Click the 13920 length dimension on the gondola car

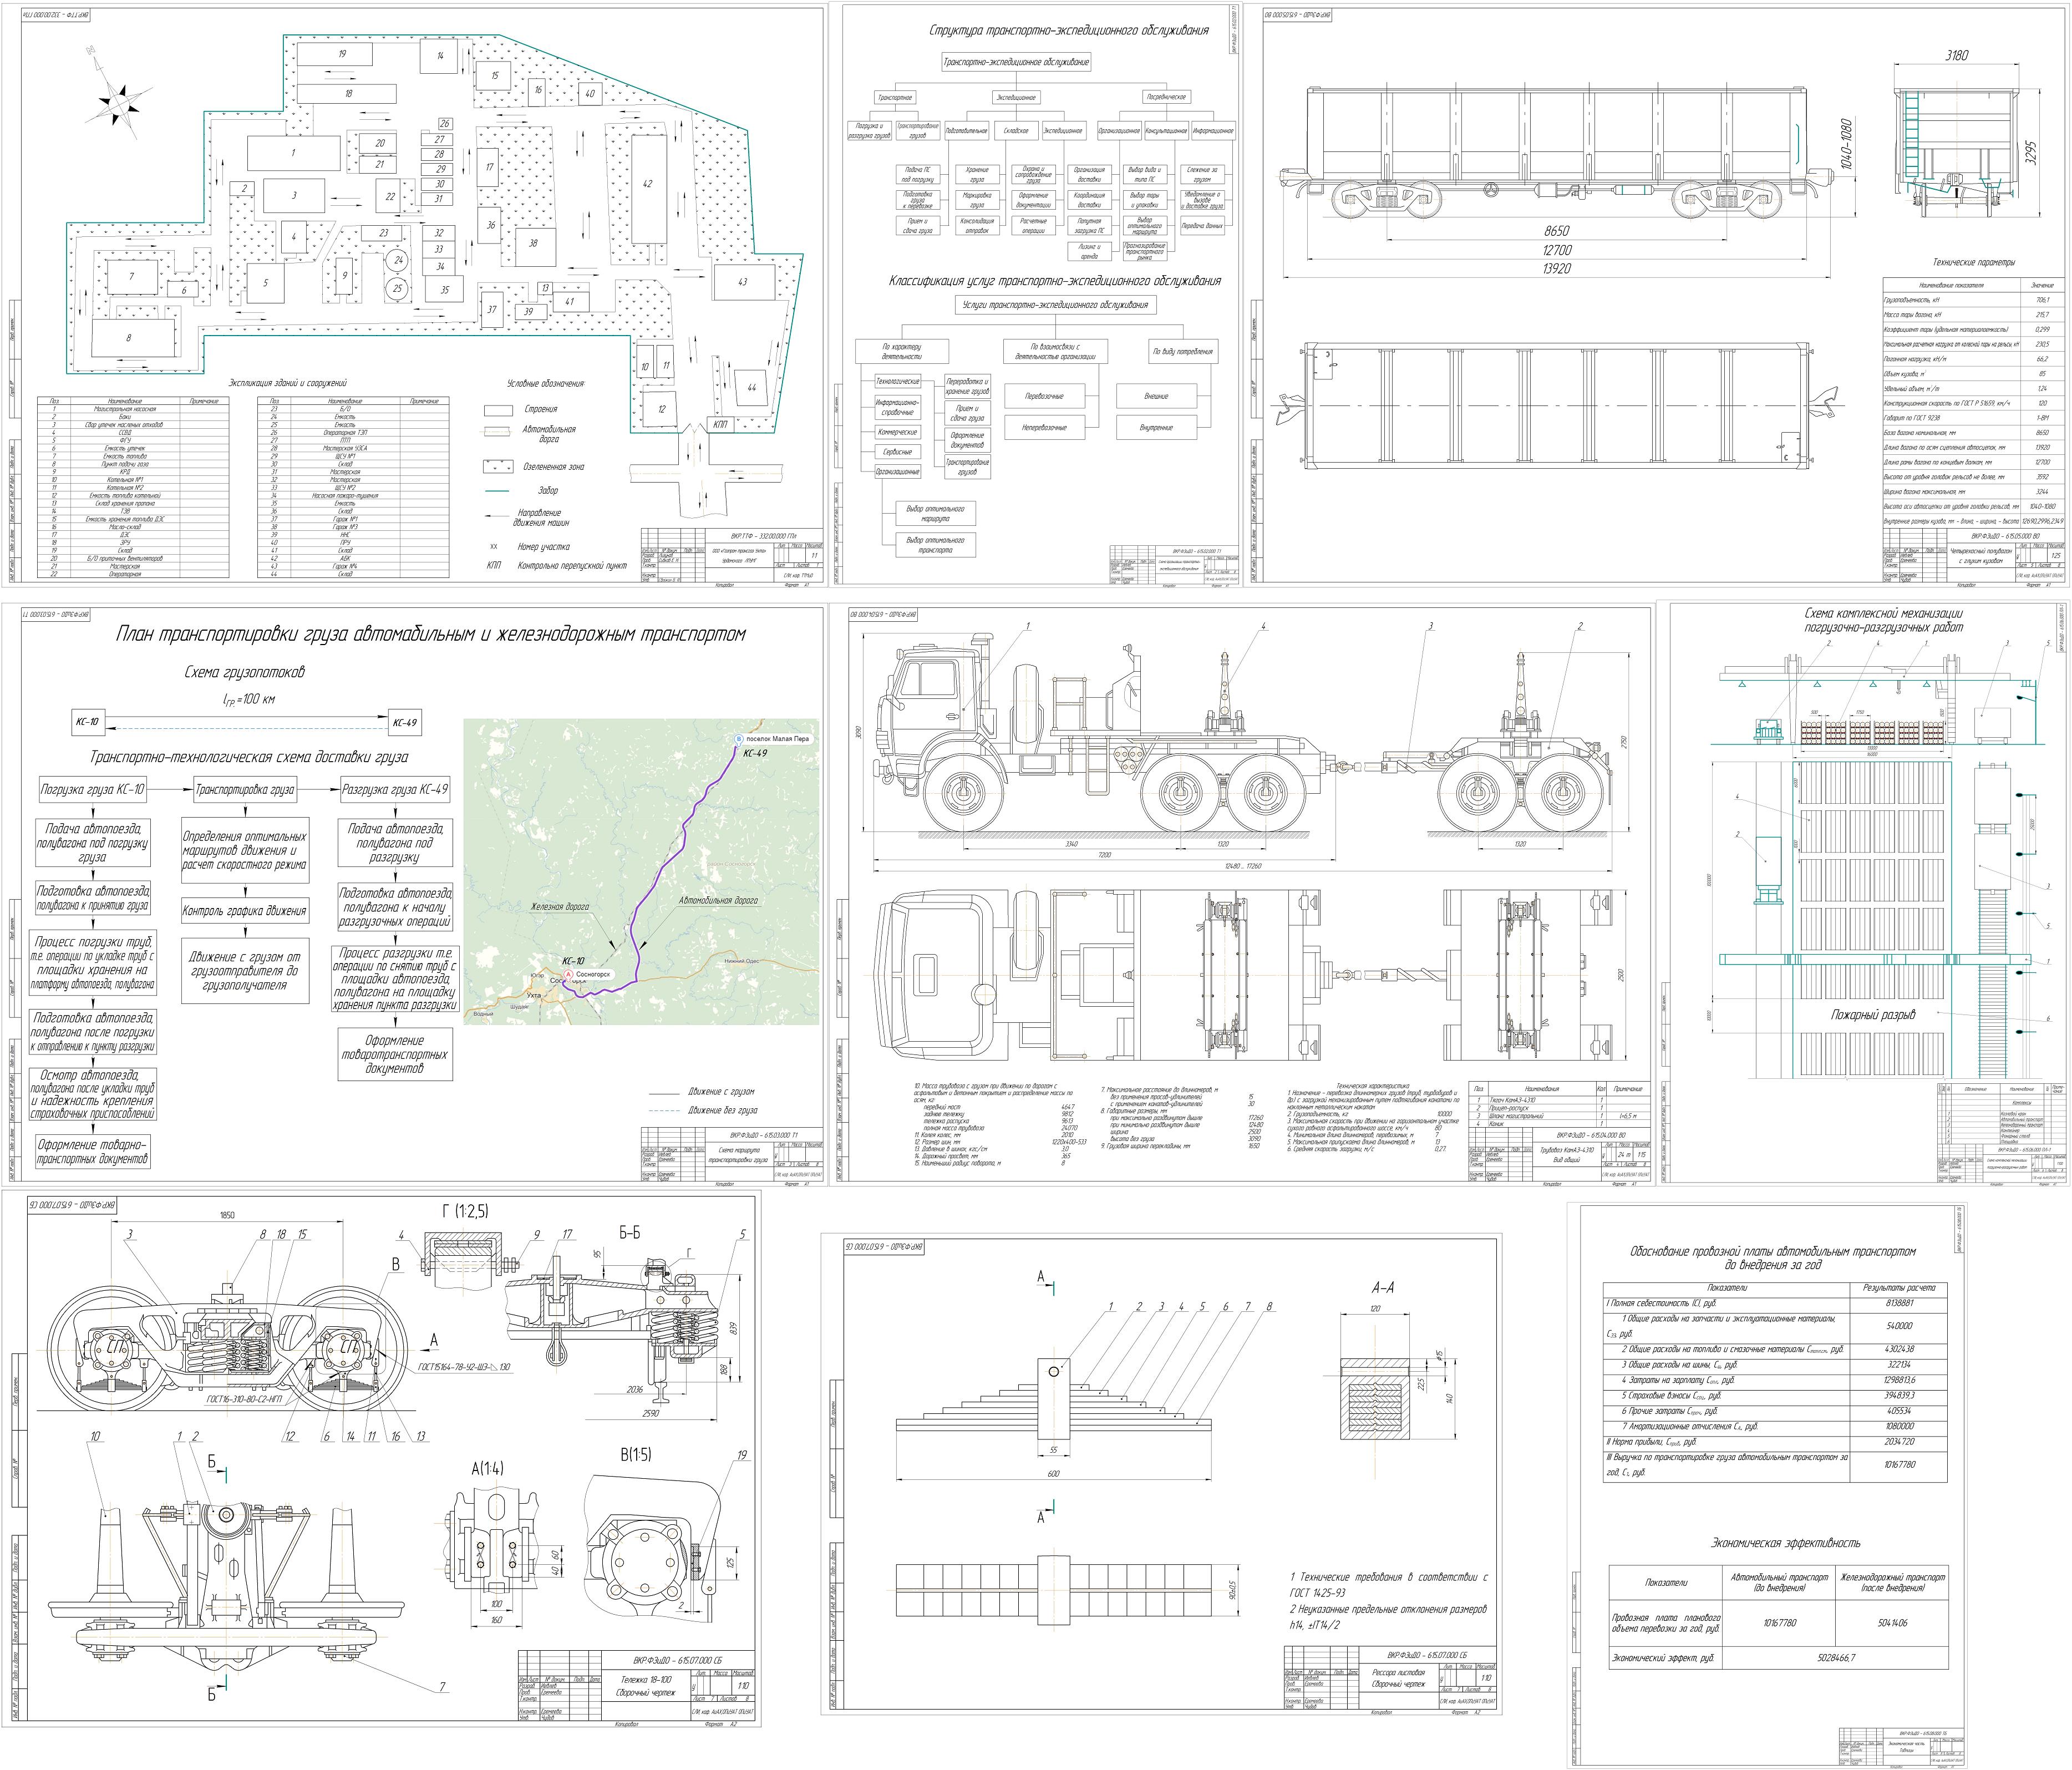(1556, 269)
